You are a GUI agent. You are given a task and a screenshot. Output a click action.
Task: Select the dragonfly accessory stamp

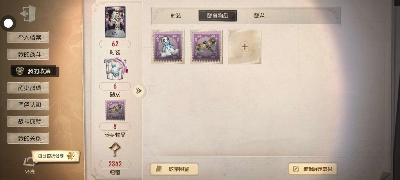point(206,47)
